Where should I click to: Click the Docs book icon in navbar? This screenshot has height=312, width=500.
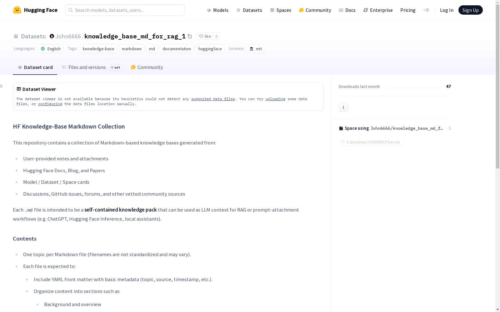coord(341,10)
